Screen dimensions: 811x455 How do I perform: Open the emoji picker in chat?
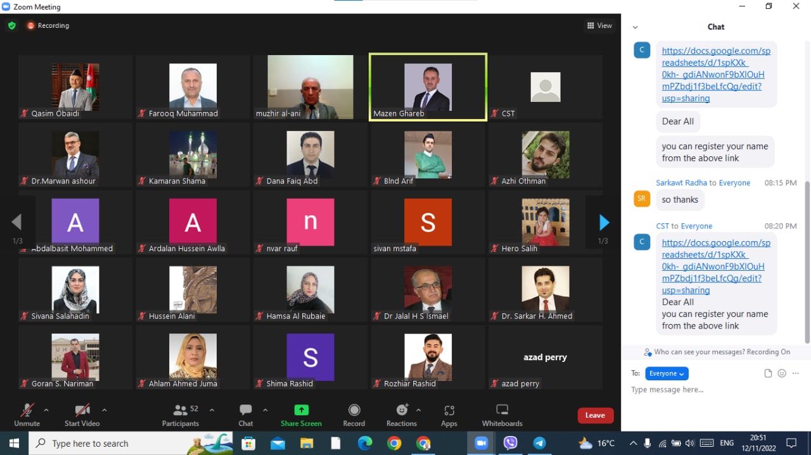(x=782, y=373)
